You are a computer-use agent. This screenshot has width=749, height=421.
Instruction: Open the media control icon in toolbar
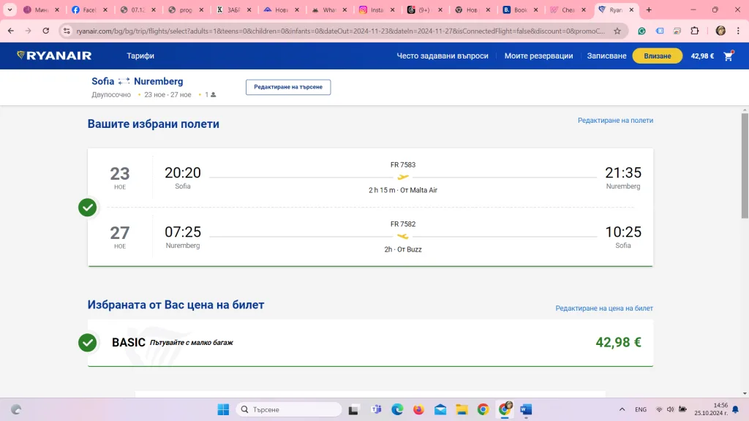[677, 31]
